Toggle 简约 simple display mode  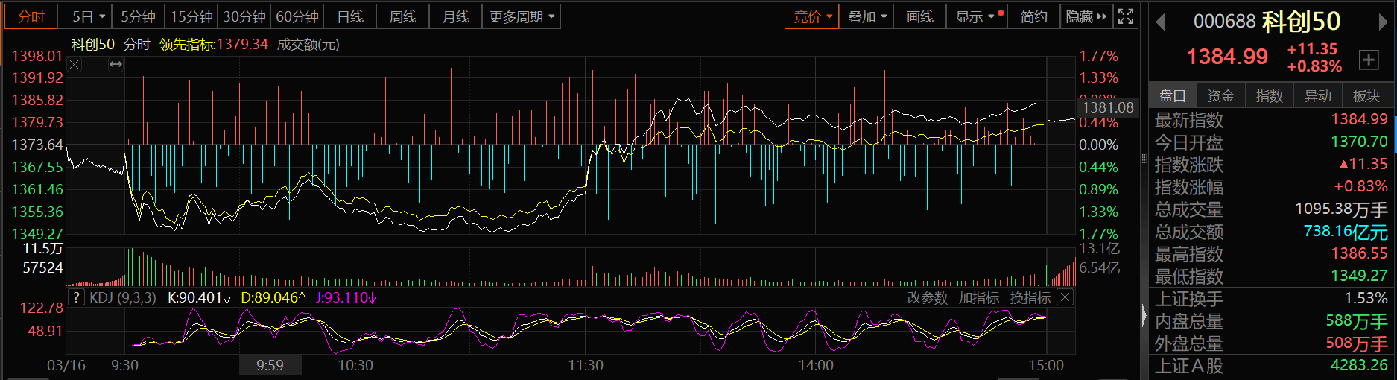point(1033,16)
